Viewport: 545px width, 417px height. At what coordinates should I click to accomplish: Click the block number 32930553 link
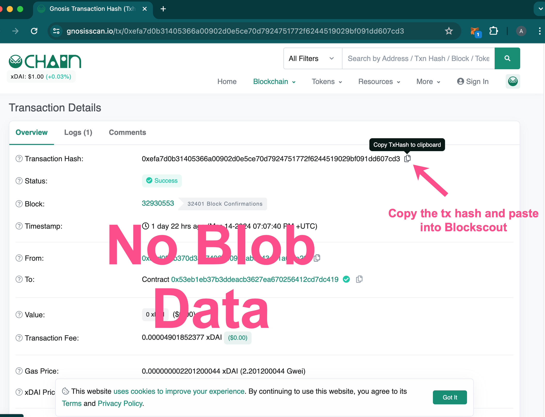(x=158, y=203)
